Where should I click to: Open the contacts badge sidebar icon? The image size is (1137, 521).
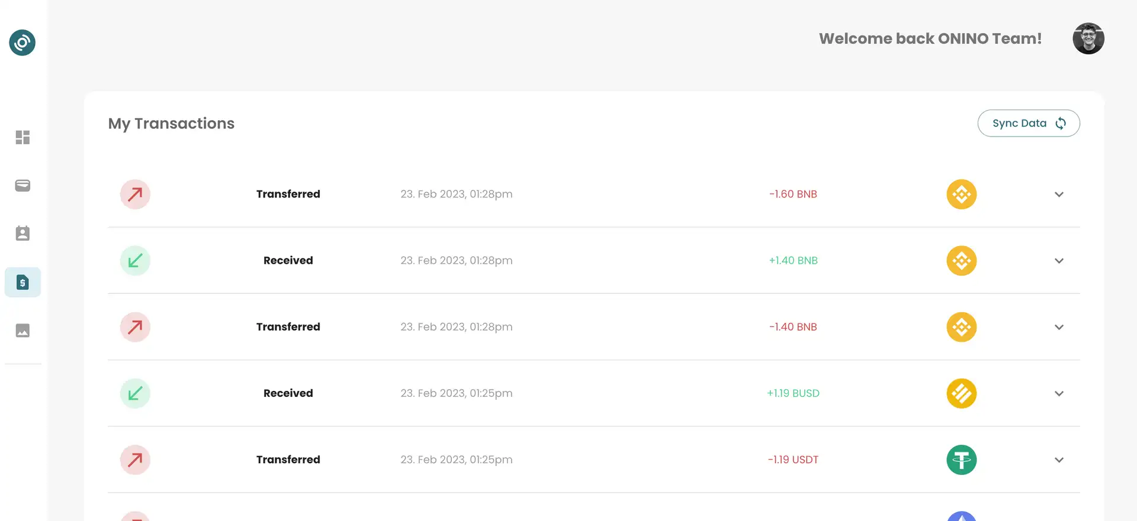[23, 234]
